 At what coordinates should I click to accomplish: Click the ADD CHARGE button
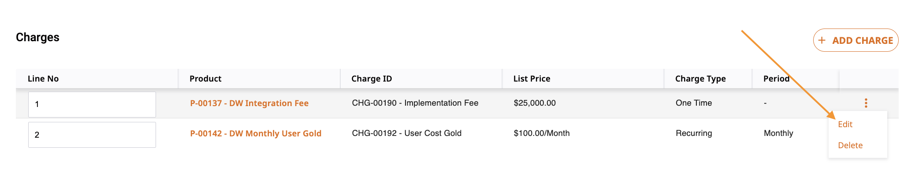pos(855,40)
